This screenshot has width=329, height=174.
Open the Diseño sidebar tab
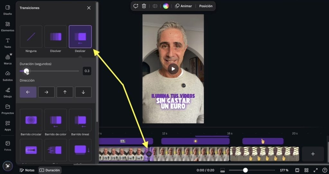[8, 10]
